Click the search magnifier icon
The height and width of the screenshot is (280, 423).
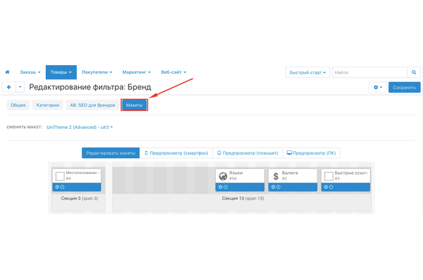pyautogui.click(x=414, y=72)
